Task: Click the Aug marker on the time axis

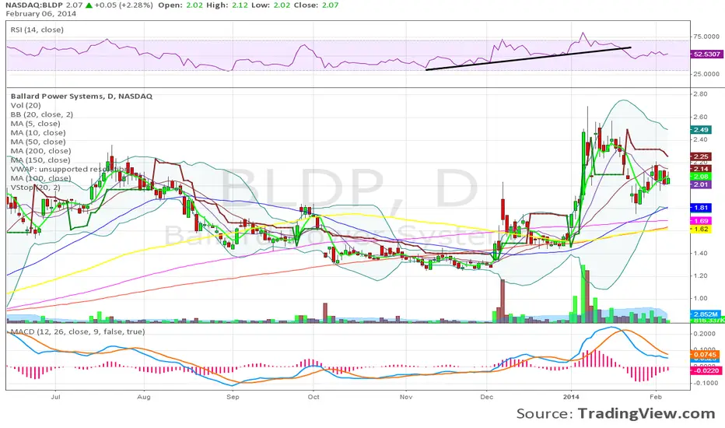Action: click(144, 397)
